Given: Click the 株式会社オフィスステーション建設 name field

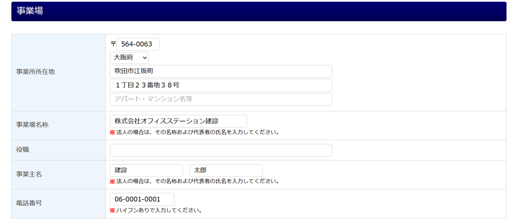Looking at the screenshot, I should [x=178, y=121].
